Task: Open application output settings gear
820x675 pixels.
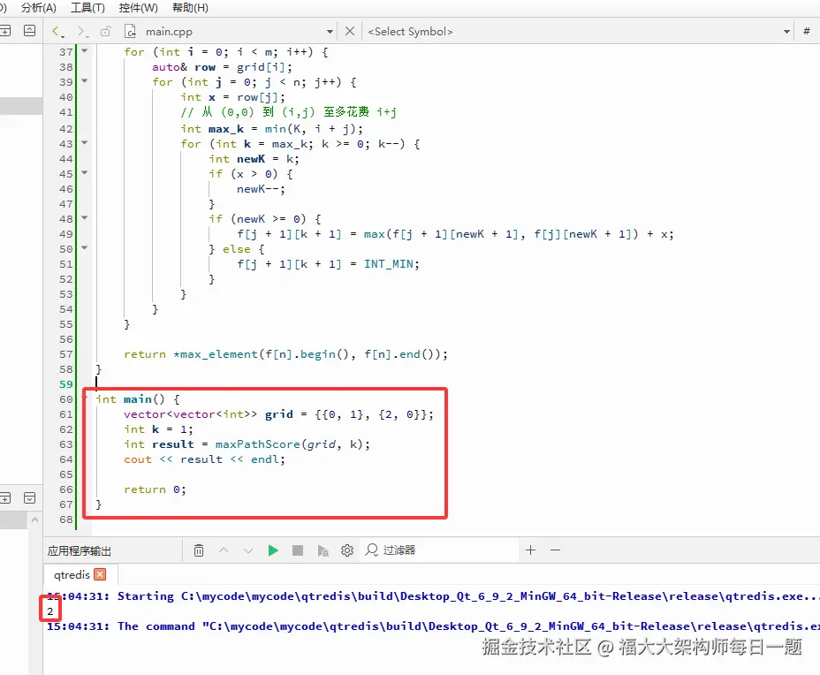Action: (347, 550)
